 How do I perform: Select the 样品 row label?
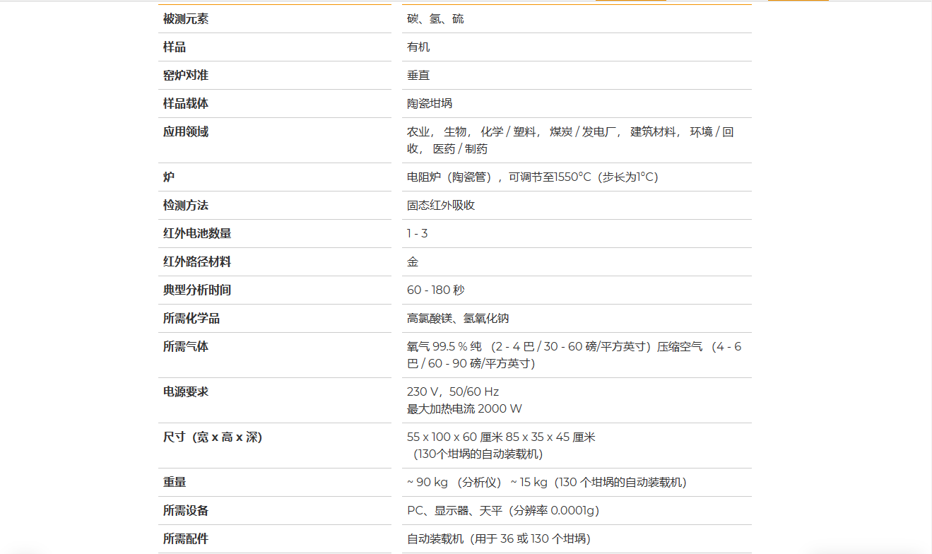click(175, 47)
